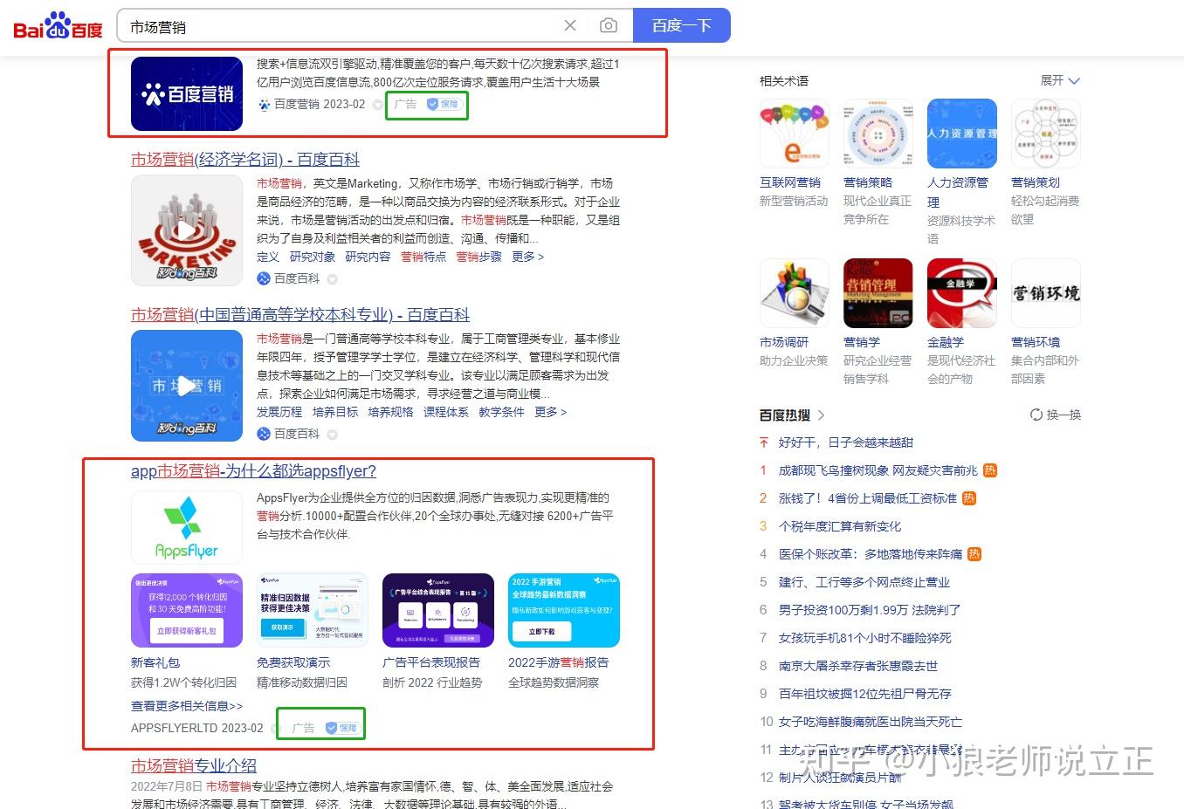
Task: Open 金融学 related term image
Action: click(x=962, y=293)
